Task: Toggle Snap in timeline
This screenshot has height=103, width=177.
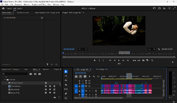Action: click(80, 77)
